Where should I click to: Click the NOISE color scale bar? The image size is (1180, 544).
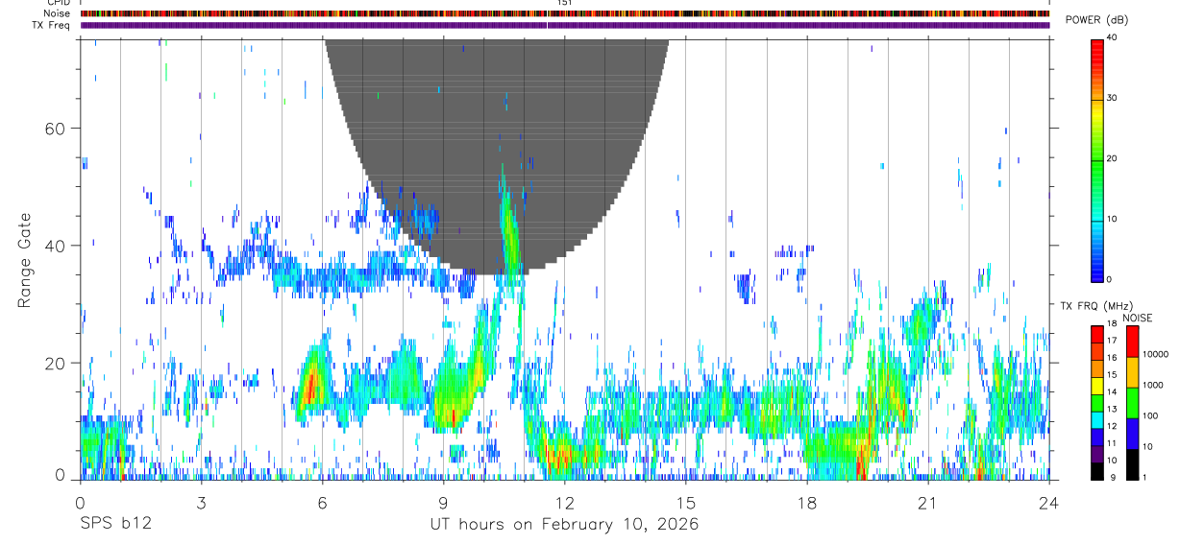click(1132, 403)
